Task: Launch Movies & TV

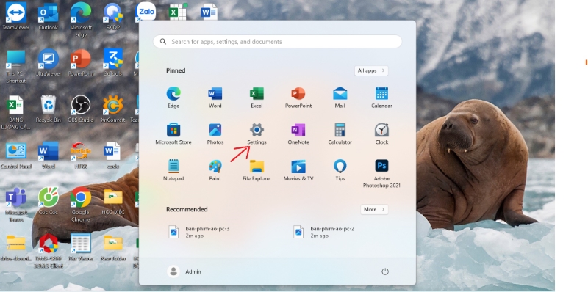Action: pyautogui.click(x=298, y=170)
